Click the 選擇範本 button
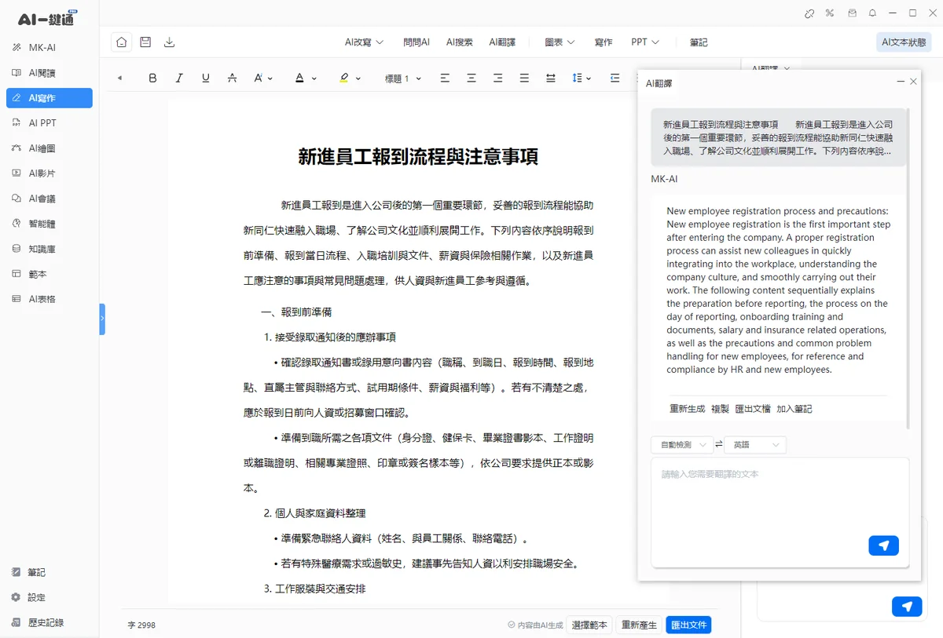Viewport: 943px width, 638px height. click(590, 625)
